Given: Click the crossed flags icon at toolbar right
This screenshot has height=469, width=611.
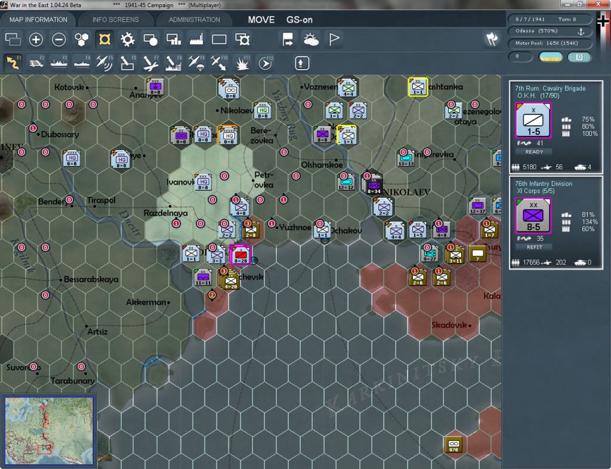Looking at the screenshot, I should click(492, 39).
